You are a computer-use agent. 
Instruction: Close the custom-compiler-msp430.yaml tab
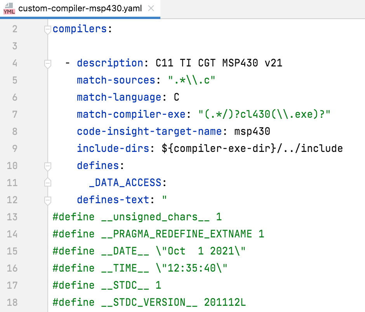[x=151, y=9]
